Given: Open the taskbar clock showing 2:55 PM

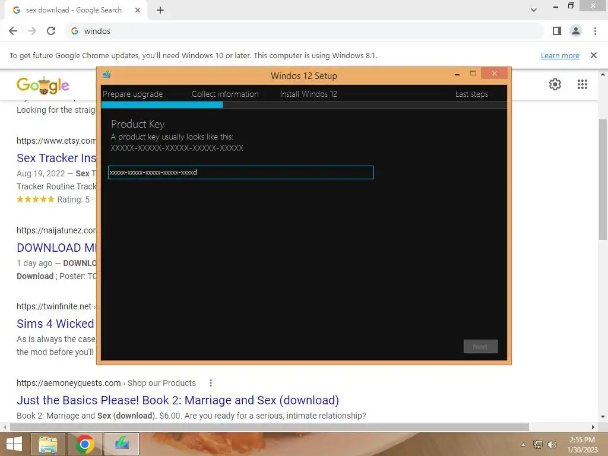Looking at the screenshot, I should (582, 445).
